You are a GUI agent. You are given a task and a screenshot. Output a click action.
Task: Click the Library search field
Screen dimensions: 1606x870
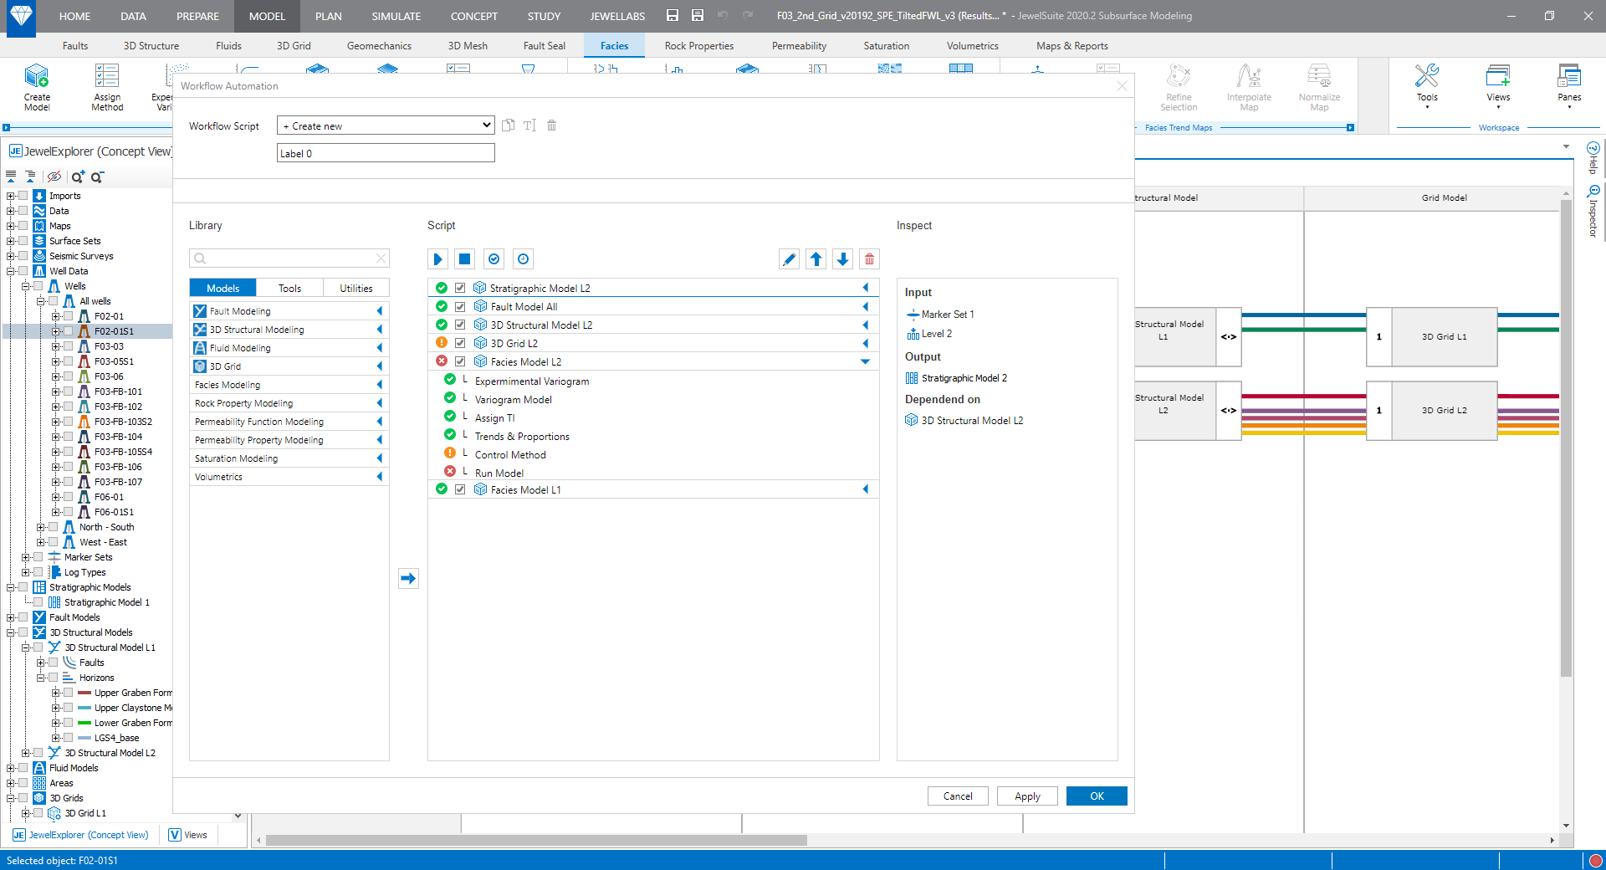tap(289, 258)
